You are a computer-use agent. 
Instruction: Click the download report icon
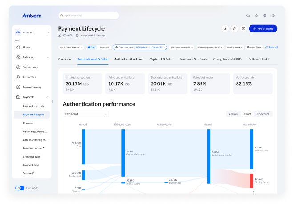pos(225,28)
